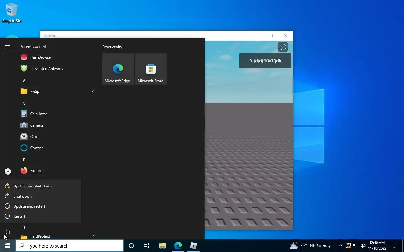Open File Explorer from taskbar
This screenshot has width=404, height=252.
(162, 246)
